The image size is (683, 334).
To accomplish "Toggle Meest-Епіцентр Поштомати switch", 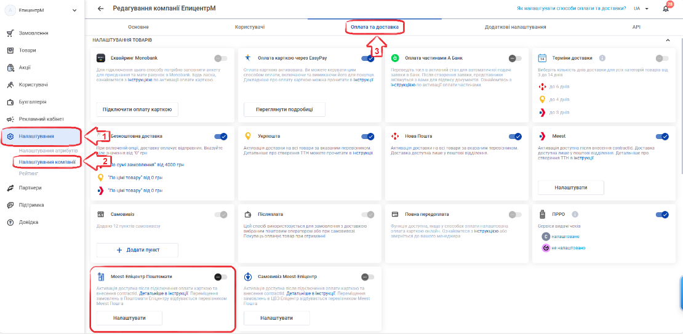I will (221, 277).
